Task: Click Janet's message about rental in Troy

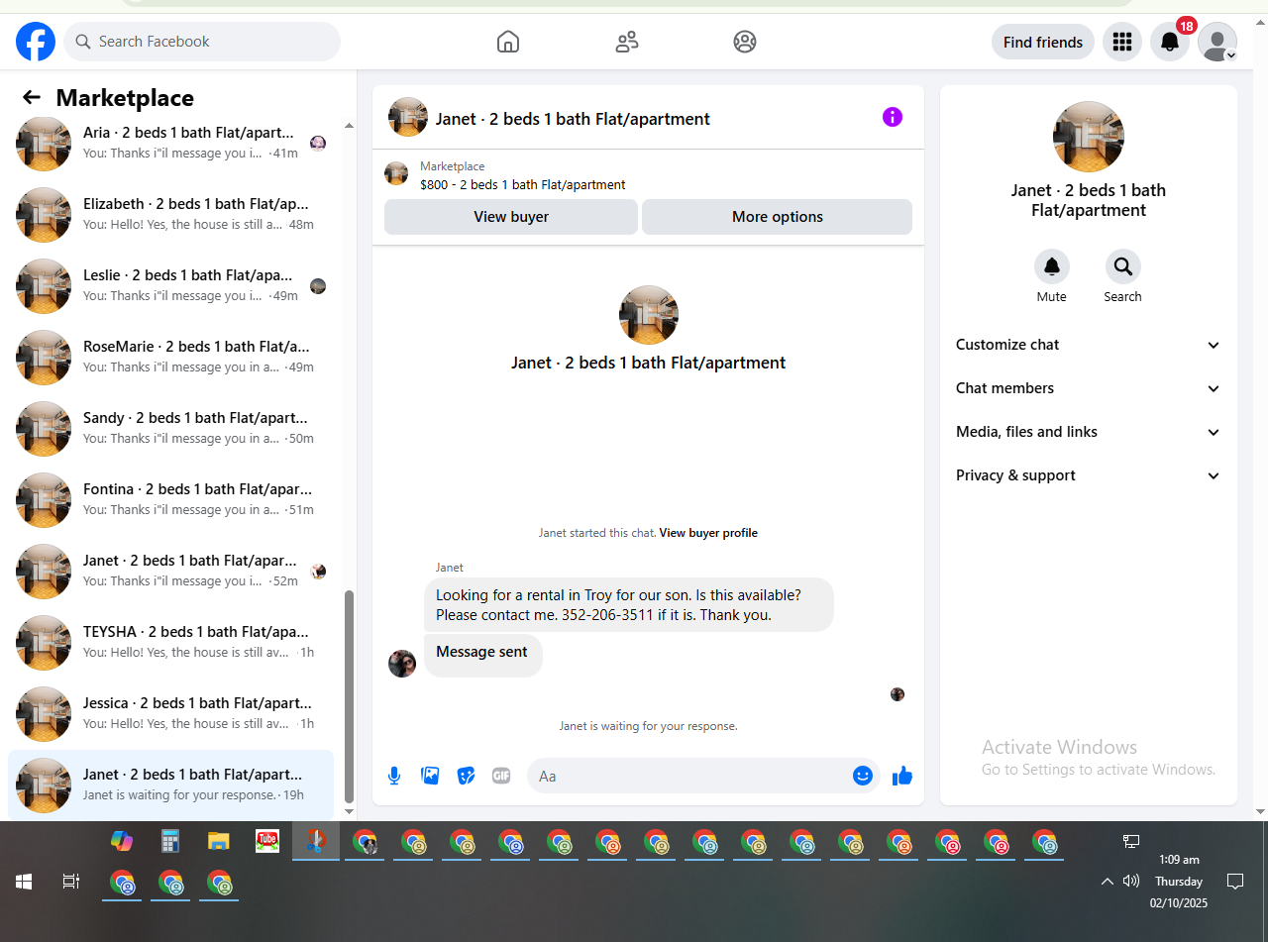Action: pos(629,604)
